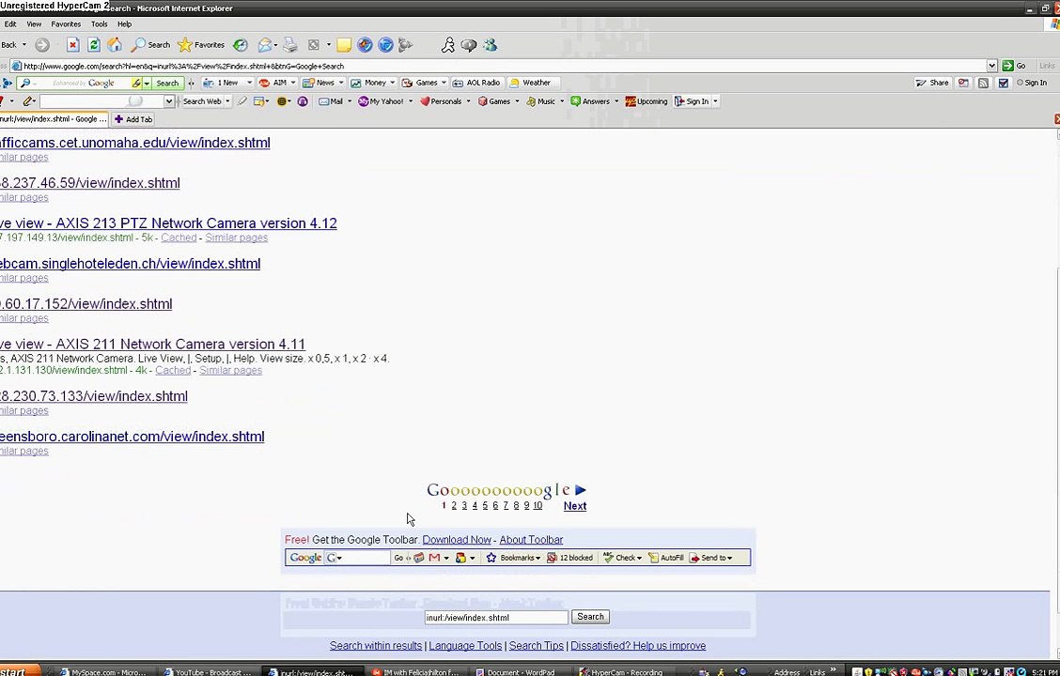Click the mail flag icon next to Share

(963, 83)
